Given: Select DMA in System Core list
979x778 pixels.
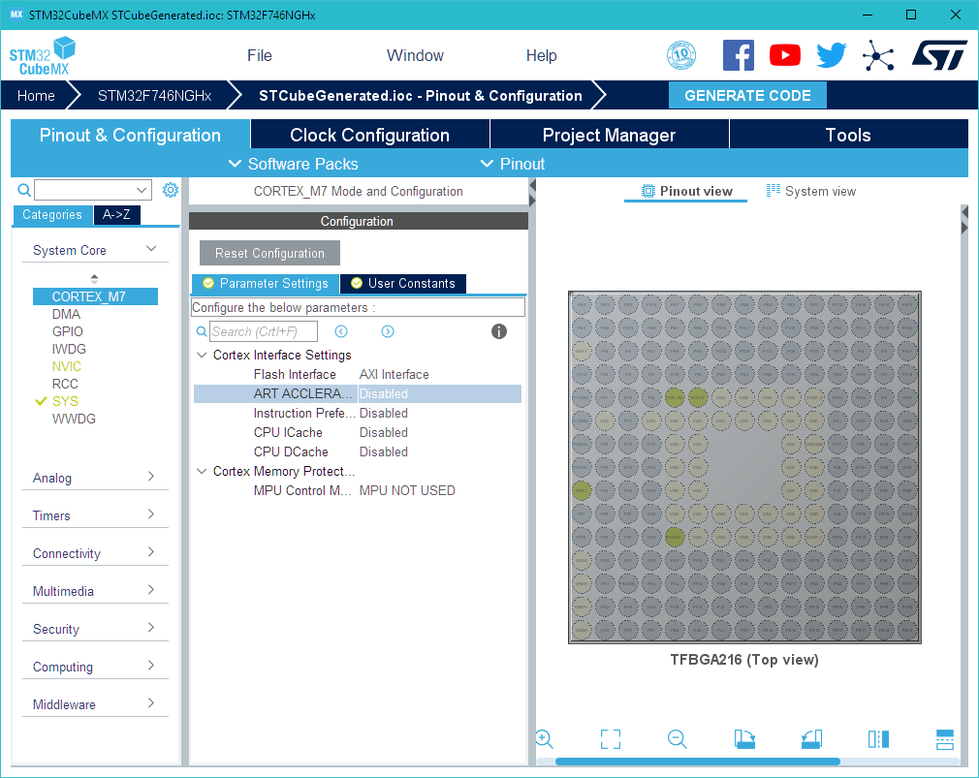Looking at the screenshot, I should (66, 314).
